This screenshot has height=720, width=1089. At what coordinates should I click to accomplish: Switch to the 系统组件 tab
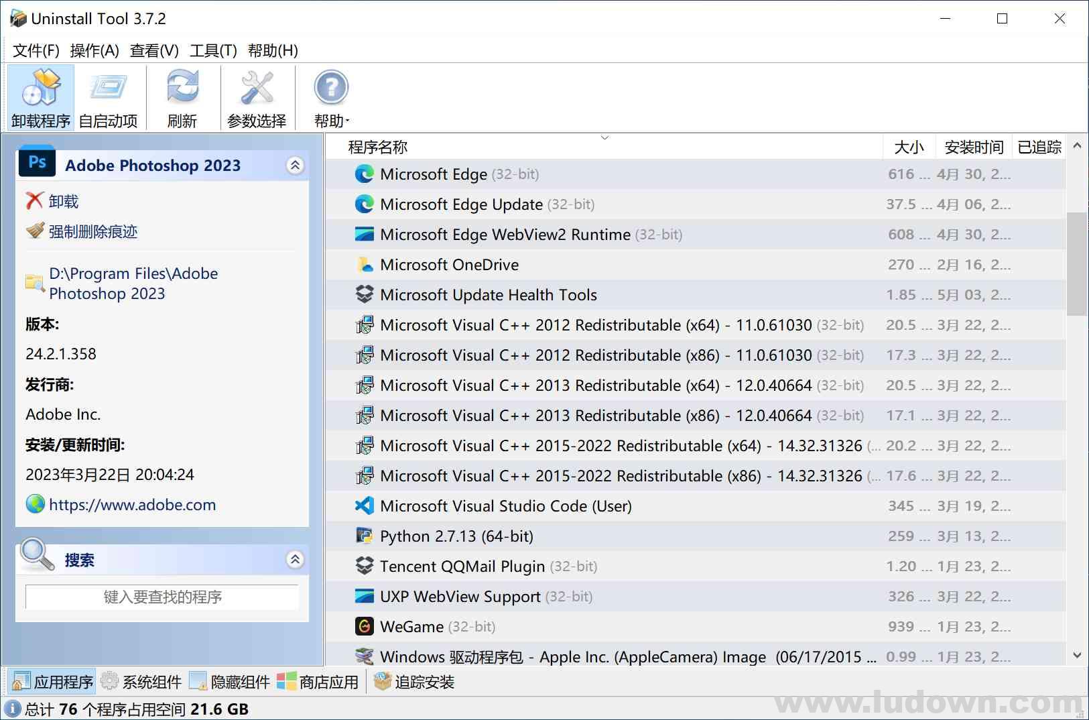(141, 682)
